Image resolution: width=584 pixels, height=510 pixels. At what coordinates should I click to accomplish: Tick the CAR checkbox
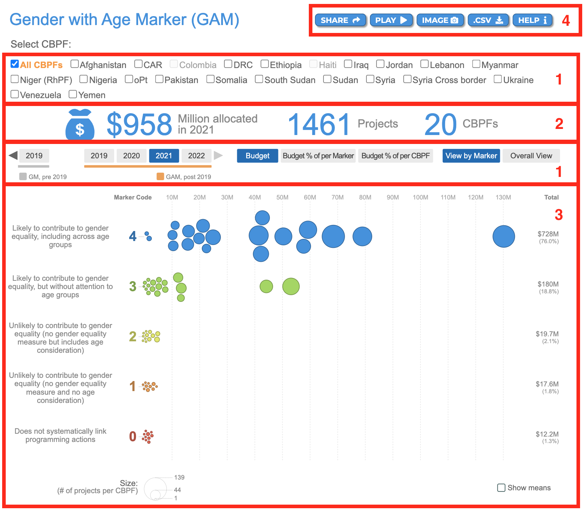point(138,64)
